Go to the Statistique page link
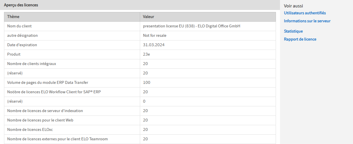 point(293,31)
